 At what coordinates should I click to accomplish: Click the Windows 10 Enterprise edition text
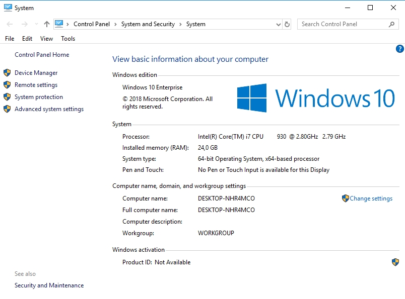tap(153, 87)
